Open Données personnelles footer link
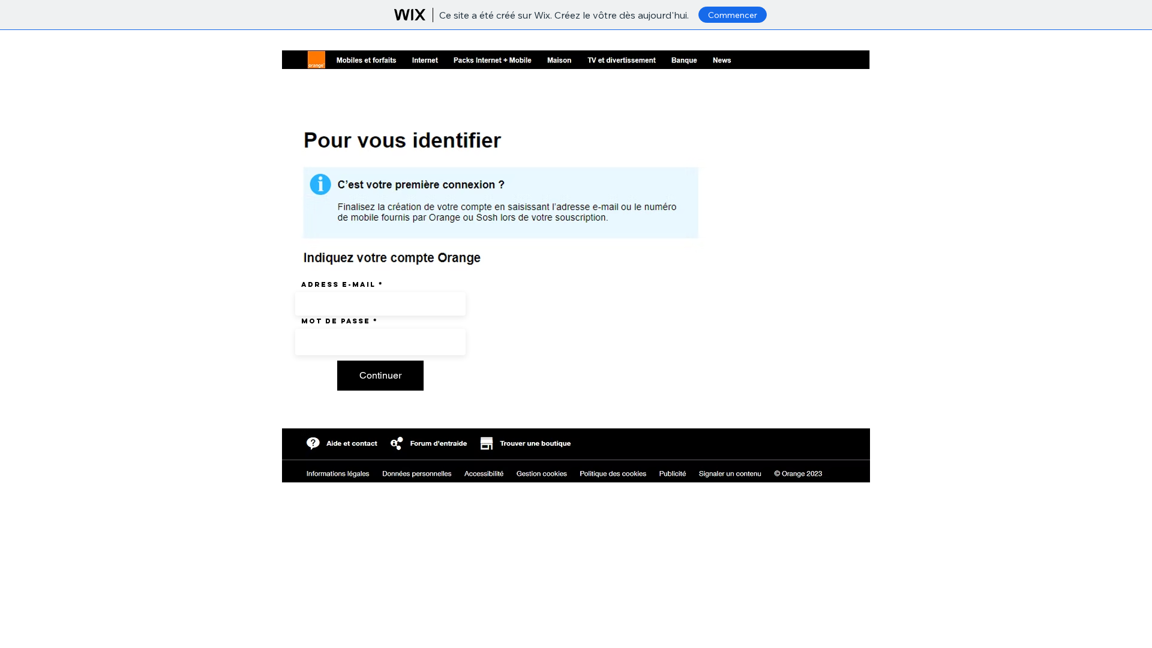Viewport: 1152px width, 648px height. pyautogui.click(x=417, y=473)
